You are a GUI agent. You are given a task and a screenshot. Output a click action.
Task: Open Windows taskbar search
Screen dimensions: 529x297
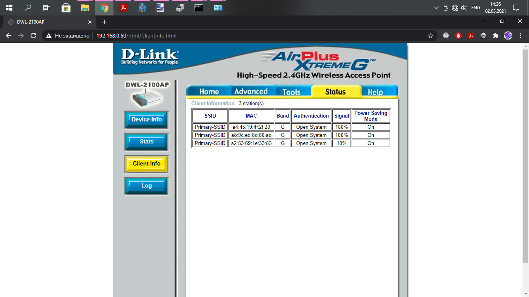click(28, 8)
